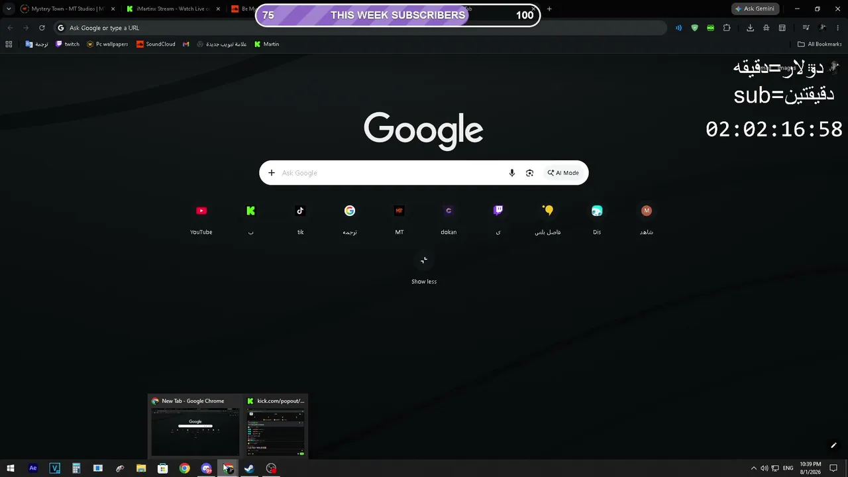
Task: Click the blue sound-waves extension icon
Action: point(678,28)
